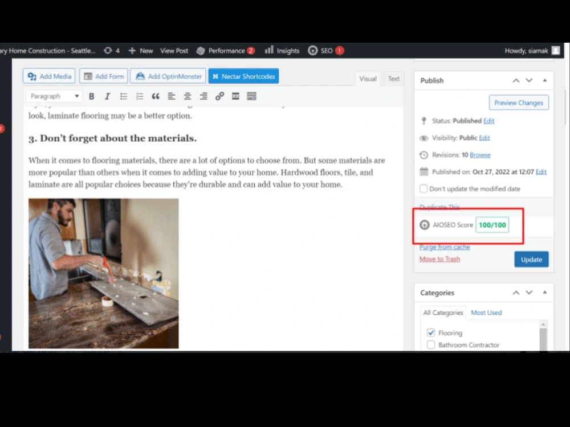Click Add OptinMonster button

point(168,76)
